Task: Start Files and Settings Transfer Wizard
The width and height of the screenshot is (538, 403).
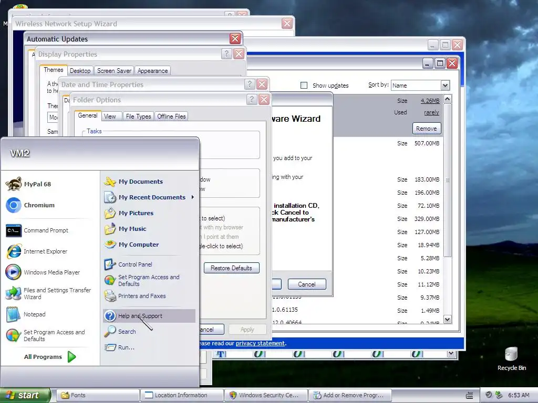Action: point(48,293)
